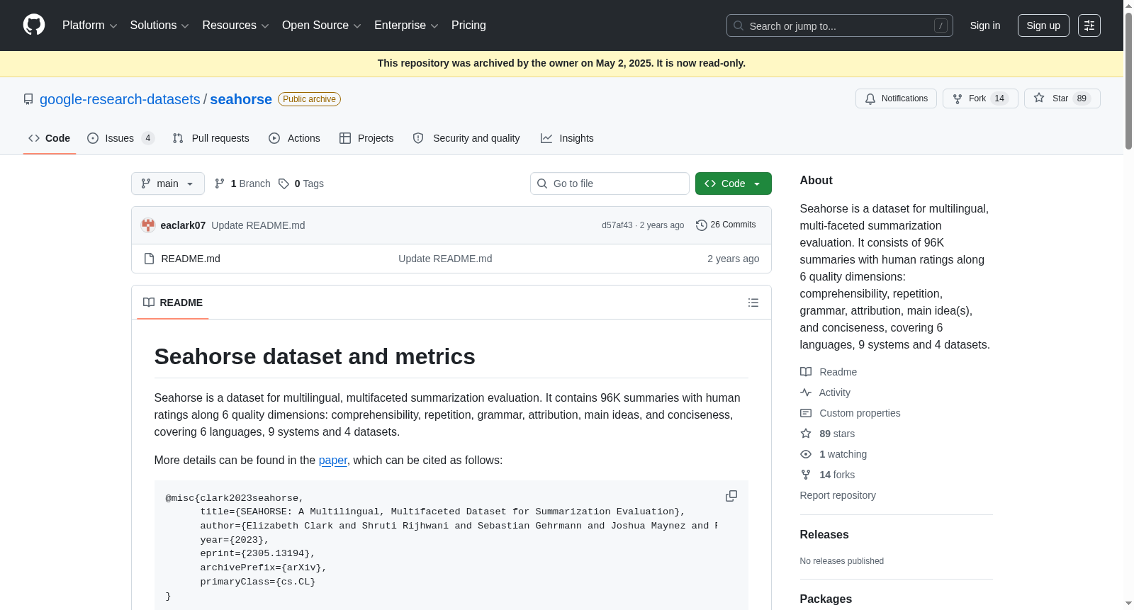Open the Platform menu
1134x610 pixels.
[90, 26]
